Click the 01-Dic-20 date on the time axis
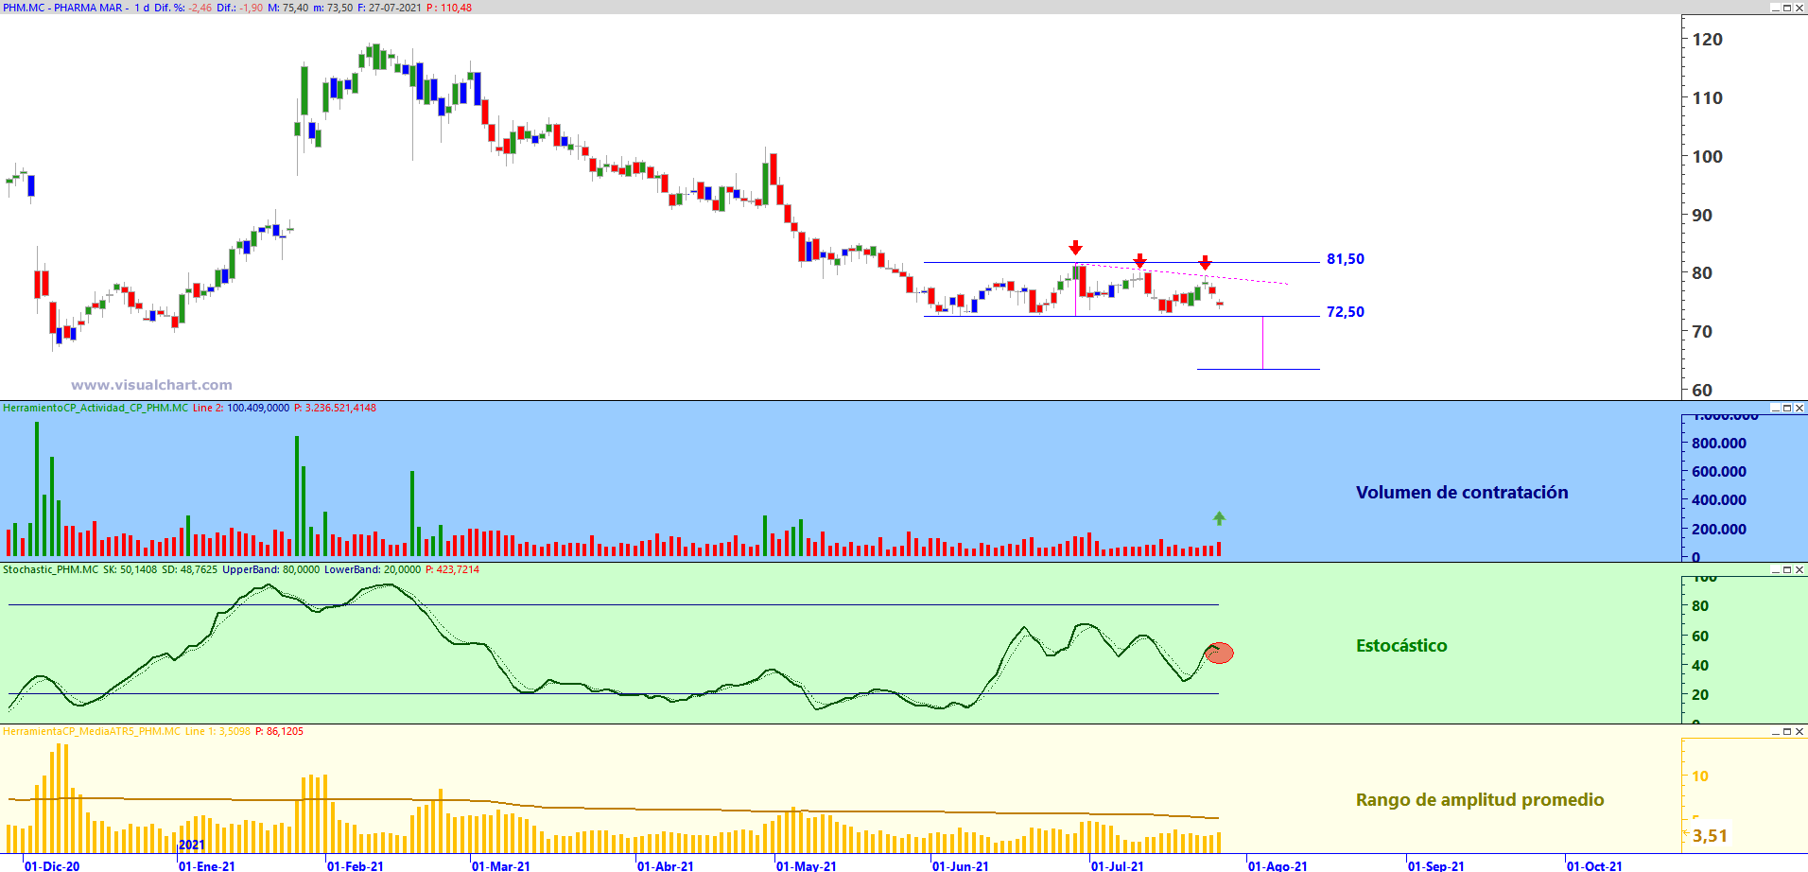The image size is (1808, 872). pyautogui.click(x=52, y=866)
